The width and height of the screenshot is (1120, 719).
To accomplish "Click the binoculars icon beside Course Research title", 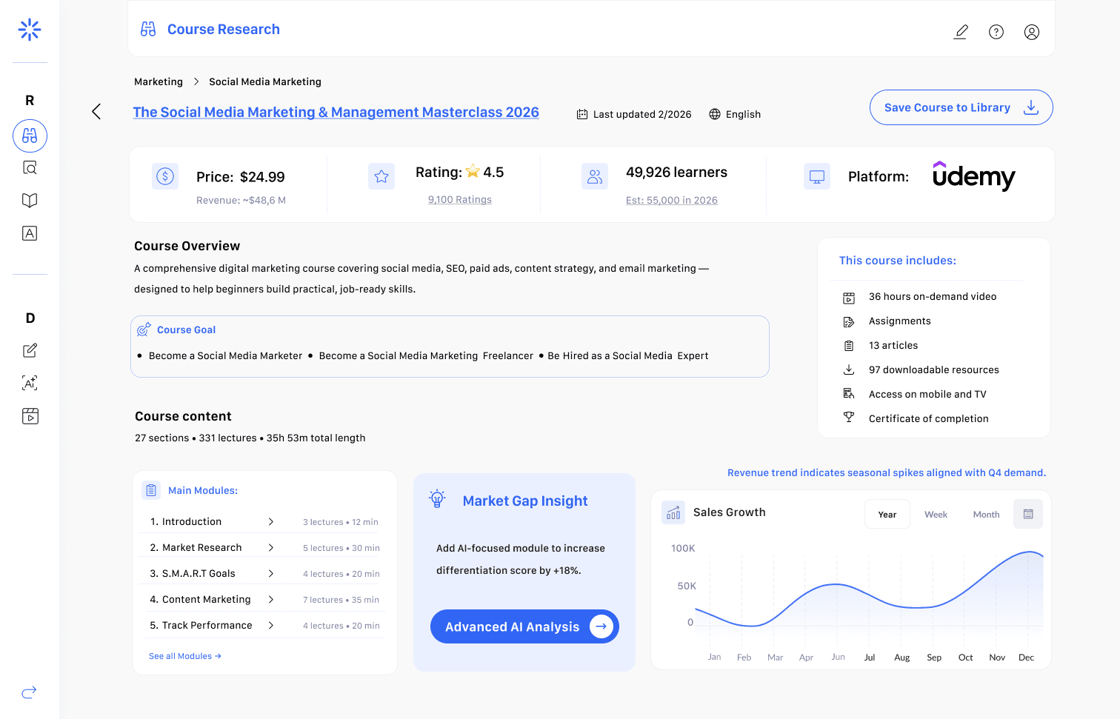I will tap(148, 29).
